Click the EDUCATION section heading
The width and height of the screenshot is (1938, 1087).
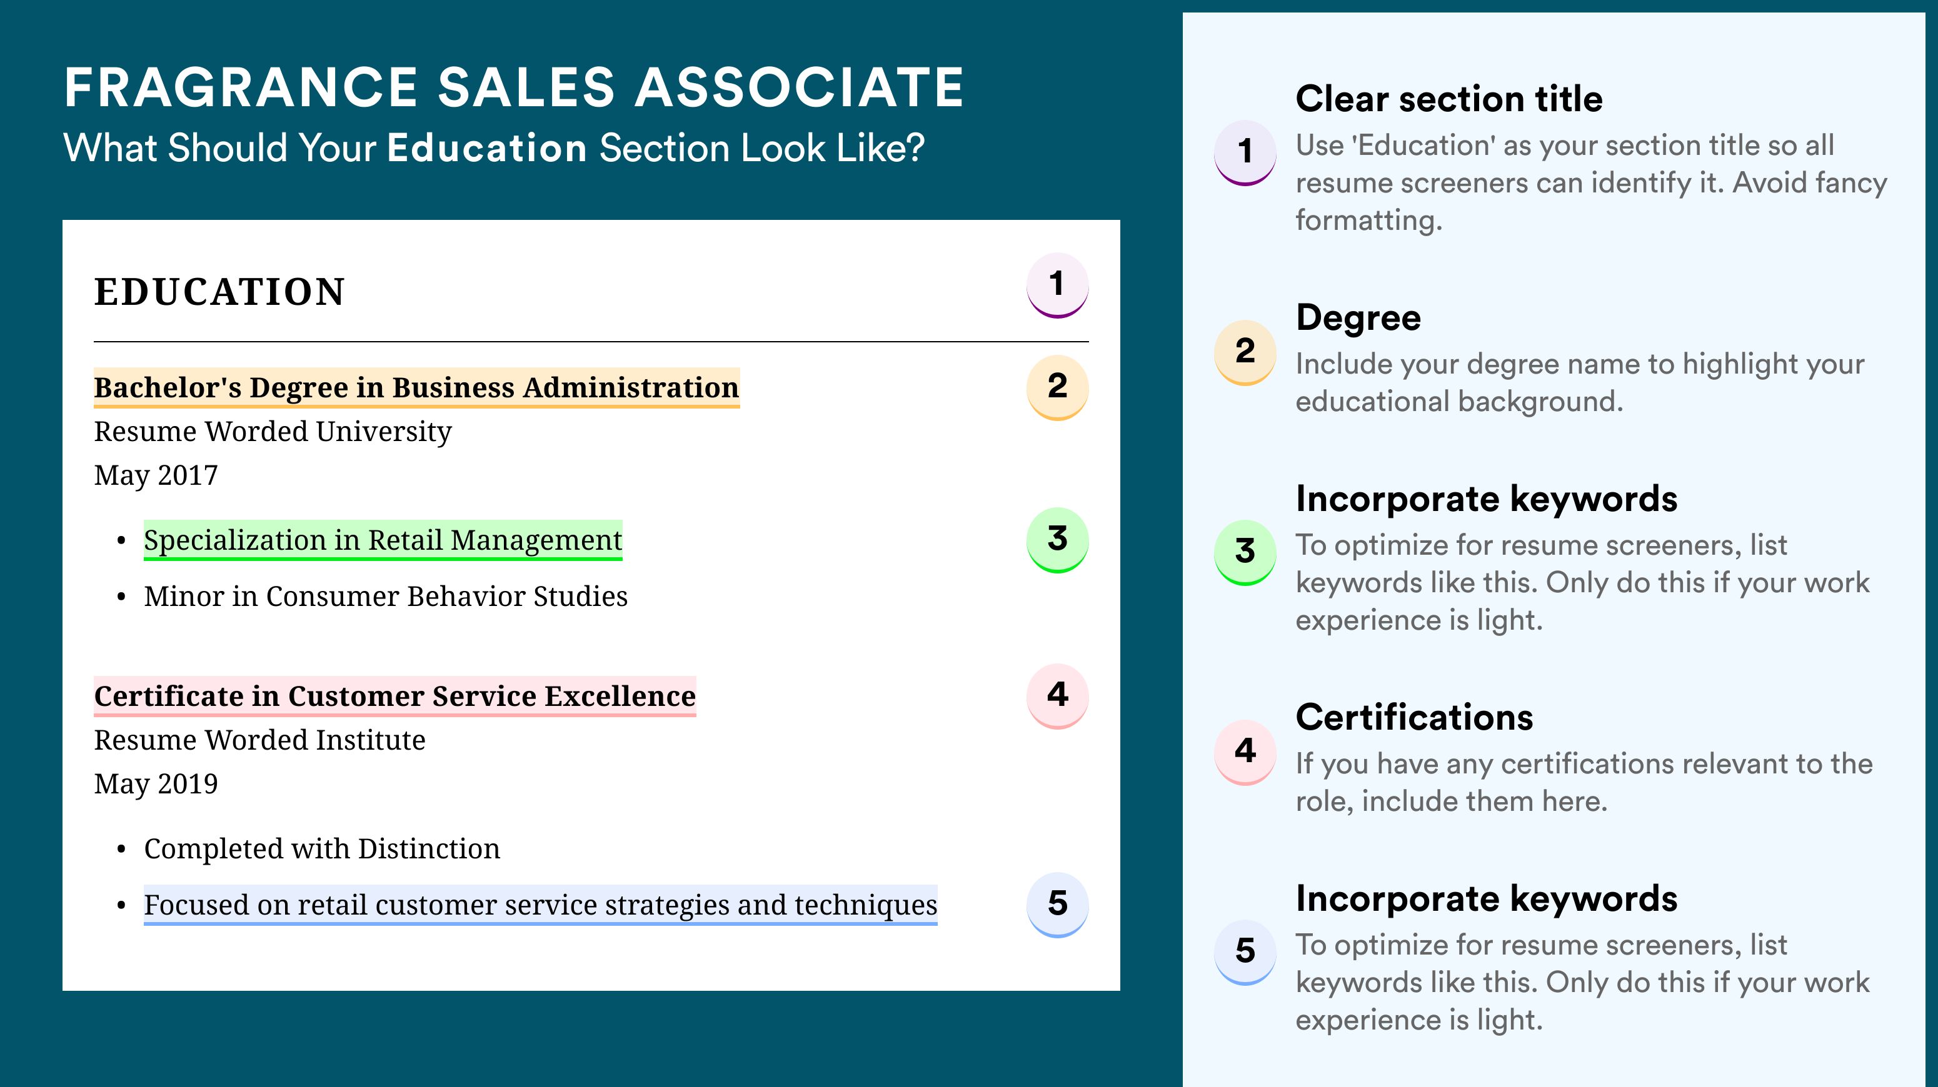pos(219,292)
